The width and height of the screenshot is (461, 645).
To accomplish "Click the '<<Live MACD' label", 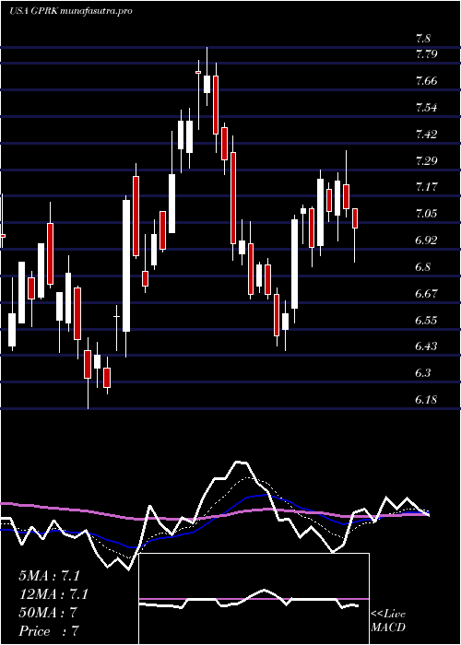I will (388, 621).
